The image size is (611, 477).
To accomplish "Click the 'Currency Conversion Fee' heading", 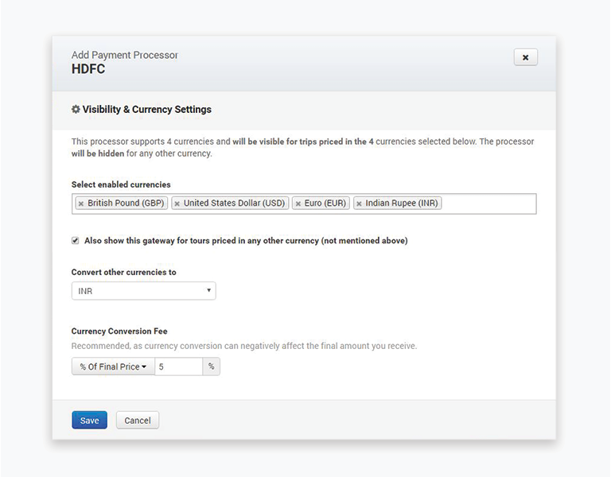I will (119, 332).
